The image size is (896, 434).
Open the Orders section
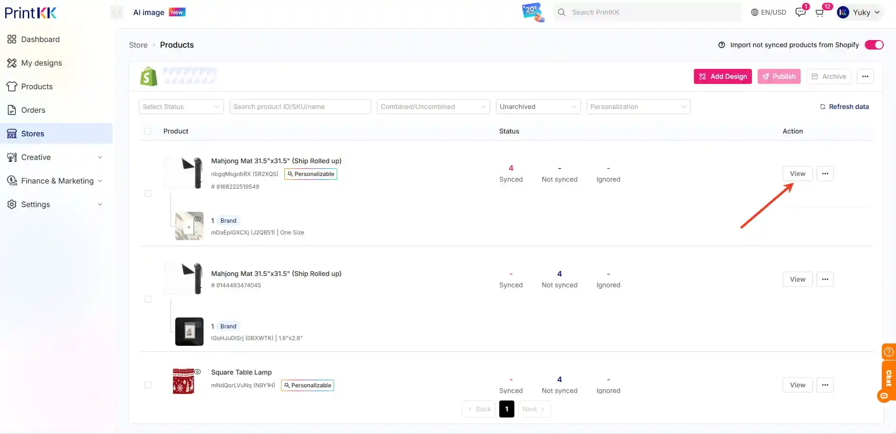[33, 110]
